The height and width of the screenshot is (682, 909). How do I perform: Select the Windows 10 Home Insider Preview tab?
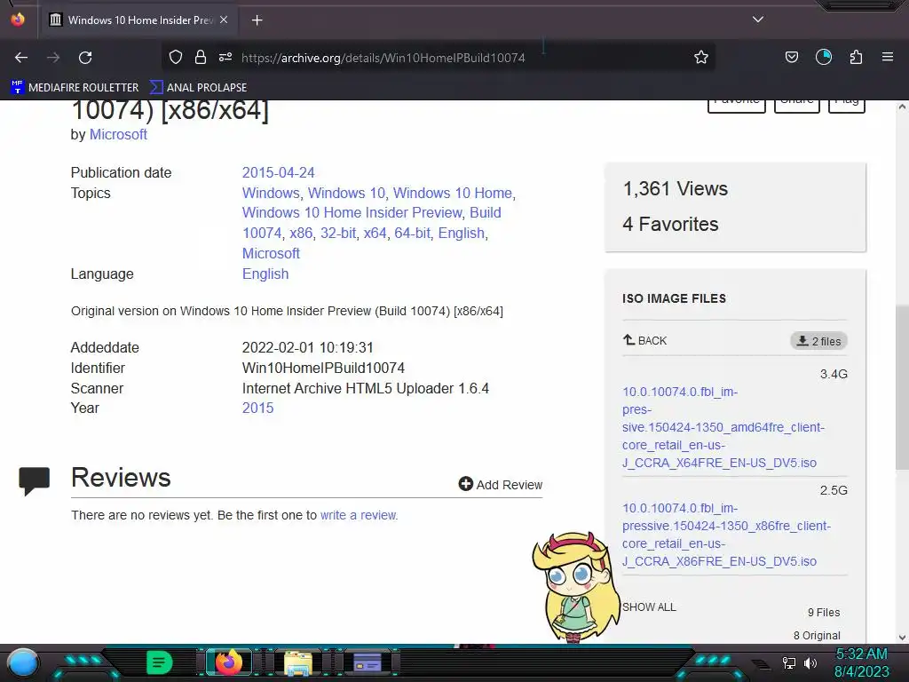(x=138, y=20)
